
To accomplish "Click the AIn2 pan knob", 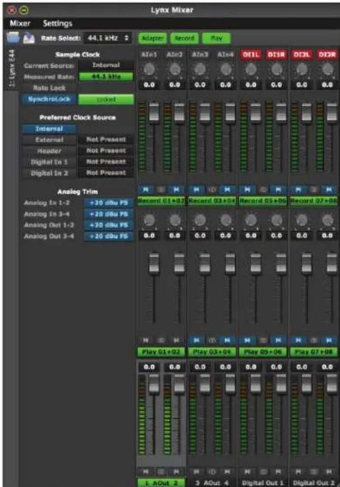I will (175, 69).
